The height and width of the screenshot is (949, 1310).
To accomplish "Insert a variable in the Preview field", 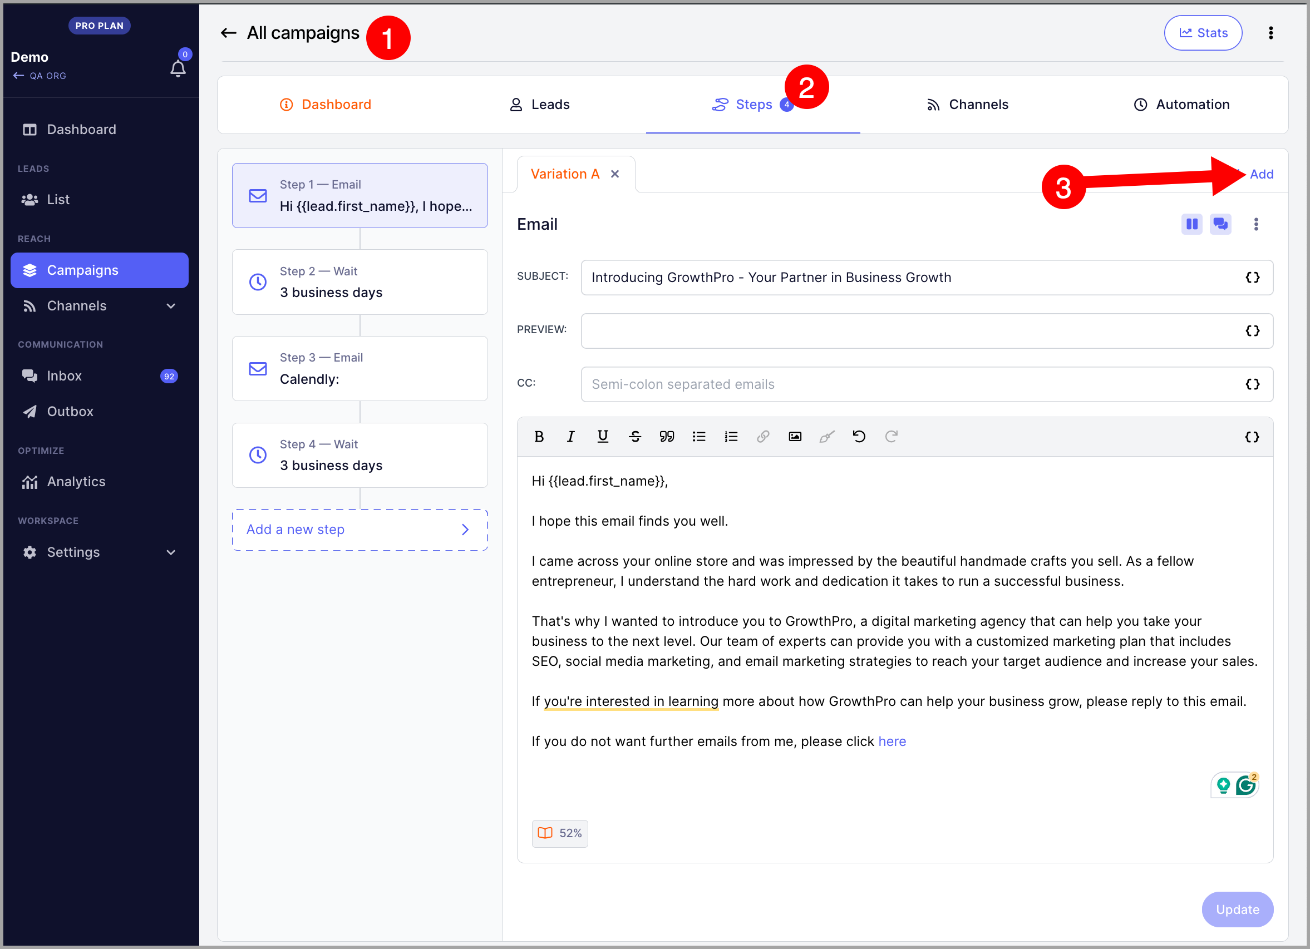I will pyautogui.click(x=1252, y=332).
